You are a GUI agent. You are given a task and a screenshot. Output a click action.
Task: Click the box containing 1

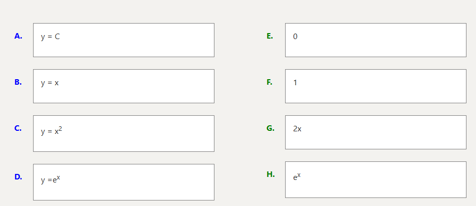375,86
